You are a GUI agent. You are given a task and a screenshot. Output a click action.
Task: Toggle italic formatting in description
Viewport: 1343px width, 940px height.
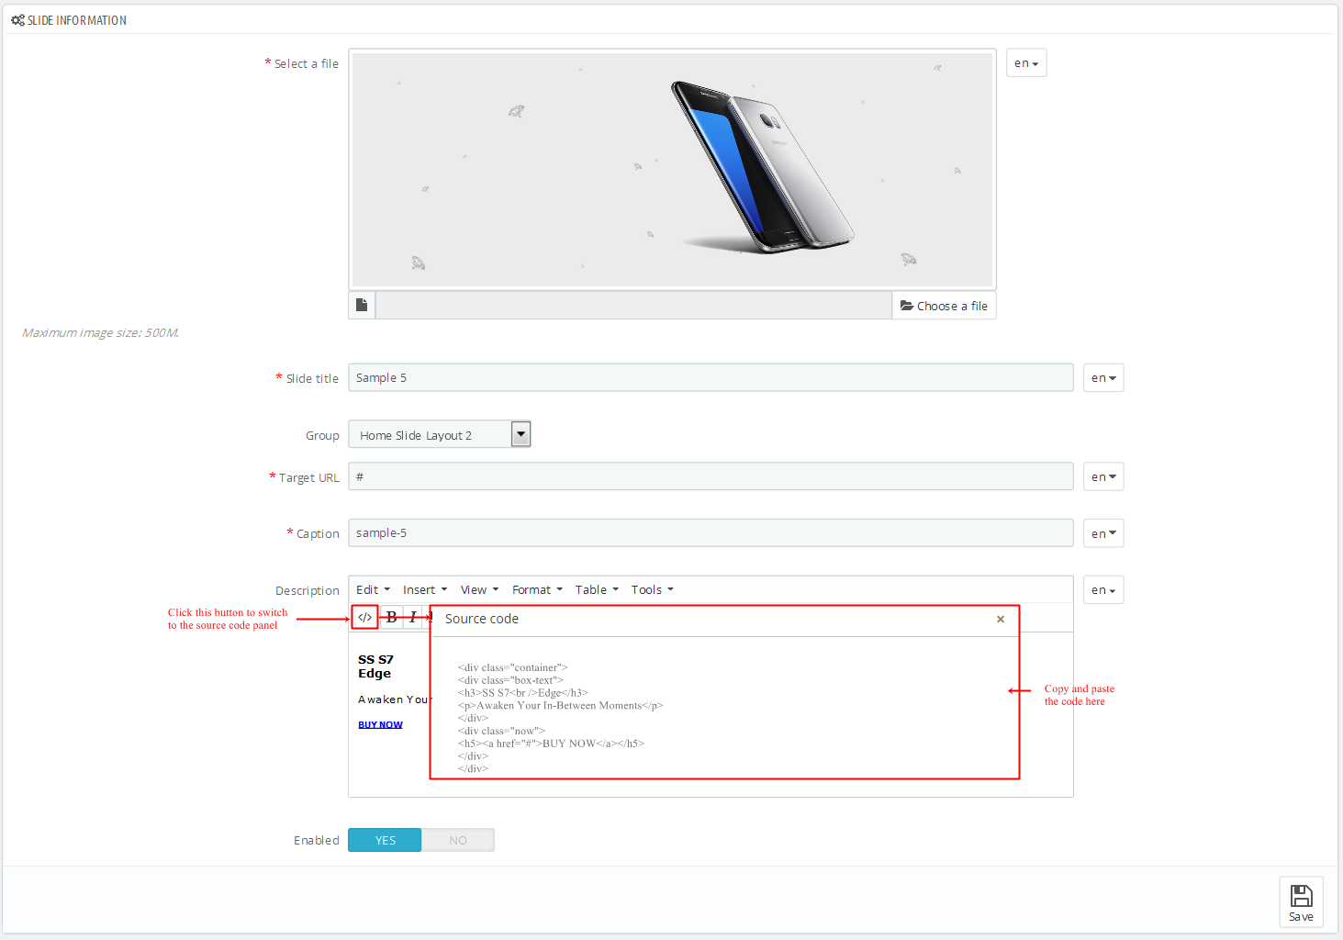pyautogui.click(x=413, y=617)
